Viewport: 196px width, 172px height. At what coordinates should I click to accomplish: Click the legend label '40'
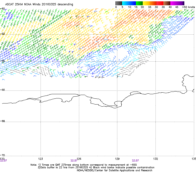click(x=170, y=7)
